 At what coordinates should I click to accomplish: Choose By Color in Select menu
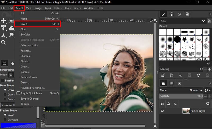tap(37, 35)
